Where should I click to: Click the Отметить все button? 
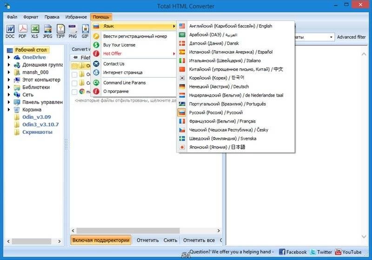199,240
